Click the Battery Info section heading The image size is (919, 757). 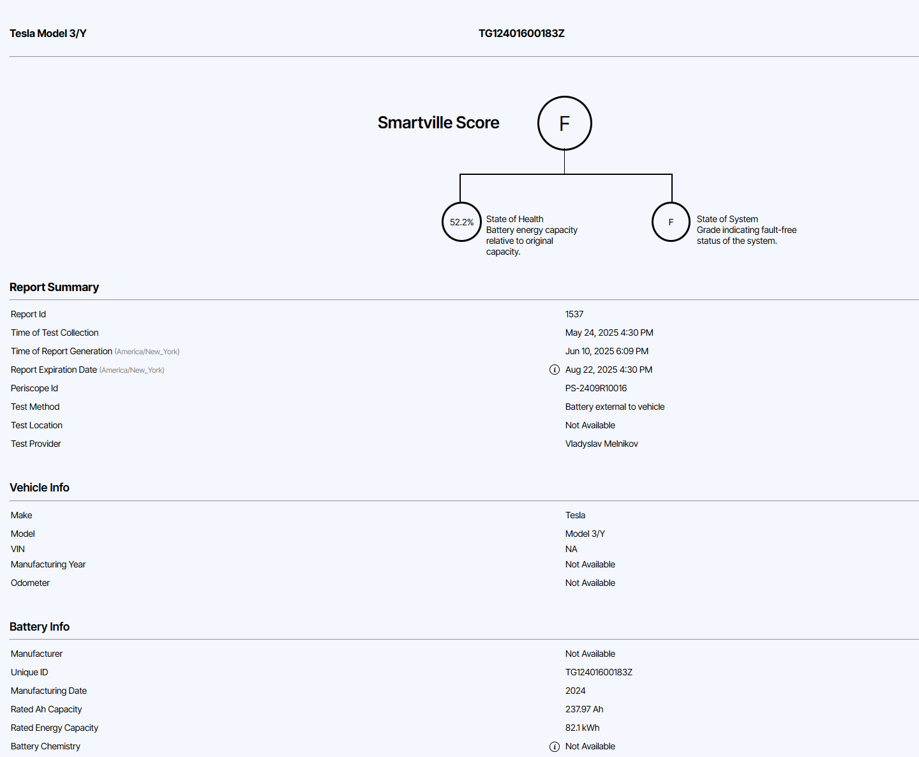[x=40, y=627]
